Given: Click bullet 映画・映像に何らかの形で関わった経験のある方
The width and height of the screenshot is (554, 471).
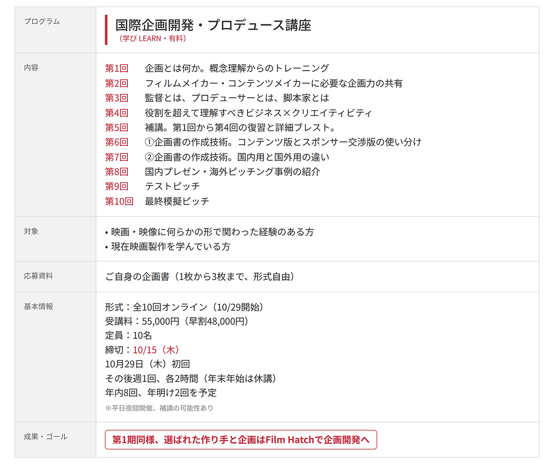Looking at the screenshot, I should point(210,232).
